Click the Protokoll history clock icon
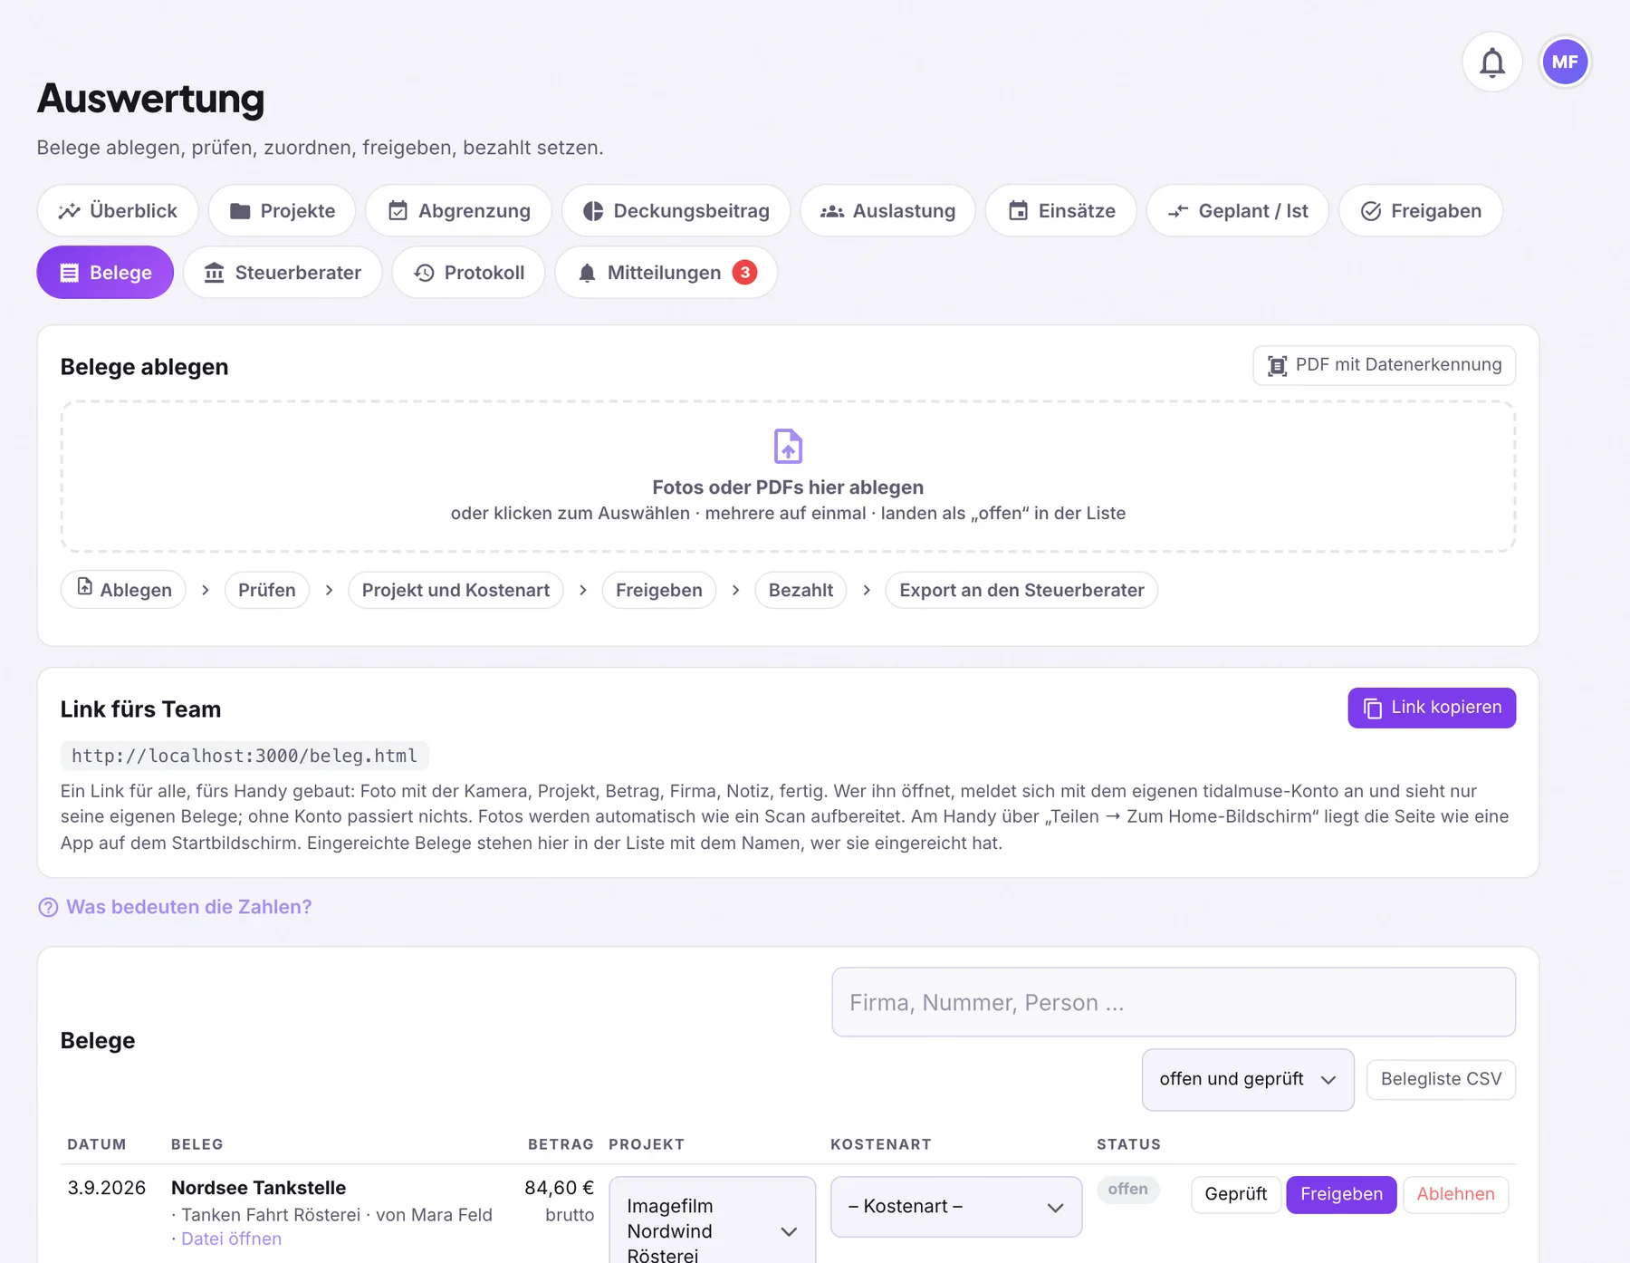 pyautogui.click(x=425, y=273)
